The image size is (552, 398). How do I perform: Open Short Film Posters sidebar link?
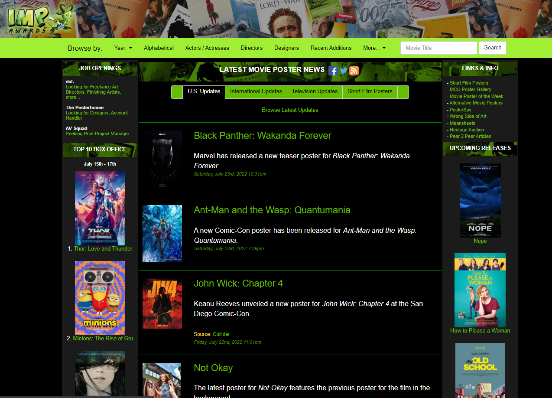coord(469,83)
